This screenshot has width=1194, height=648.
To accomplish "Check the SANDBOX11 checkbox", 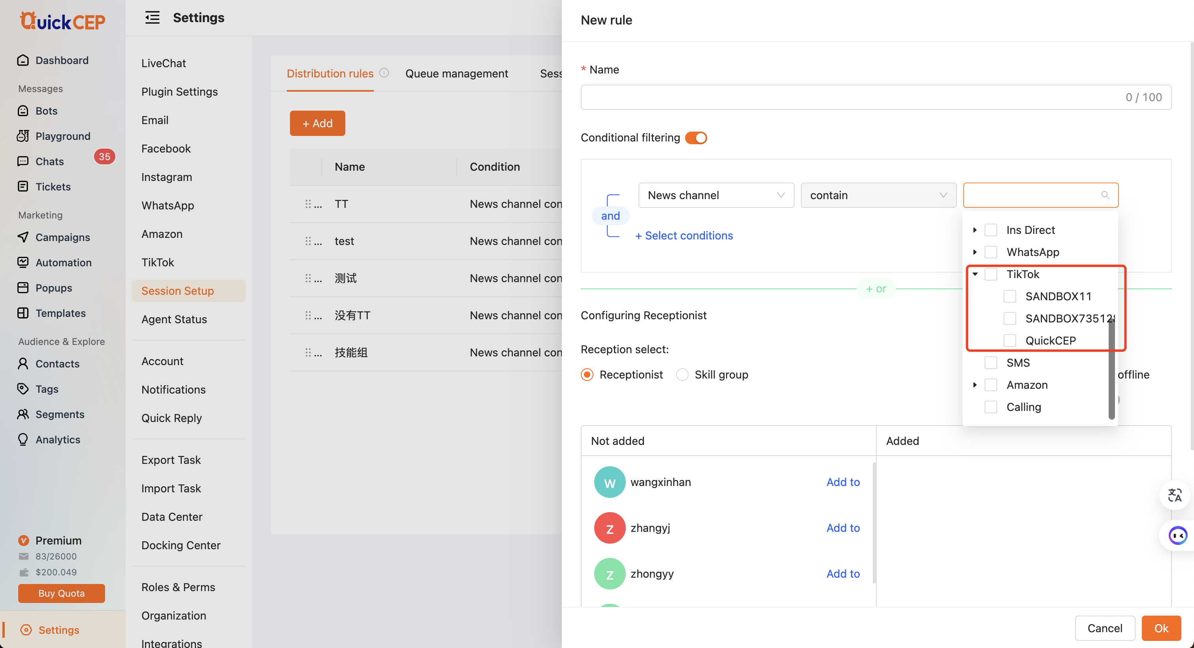I will 1009,296.
